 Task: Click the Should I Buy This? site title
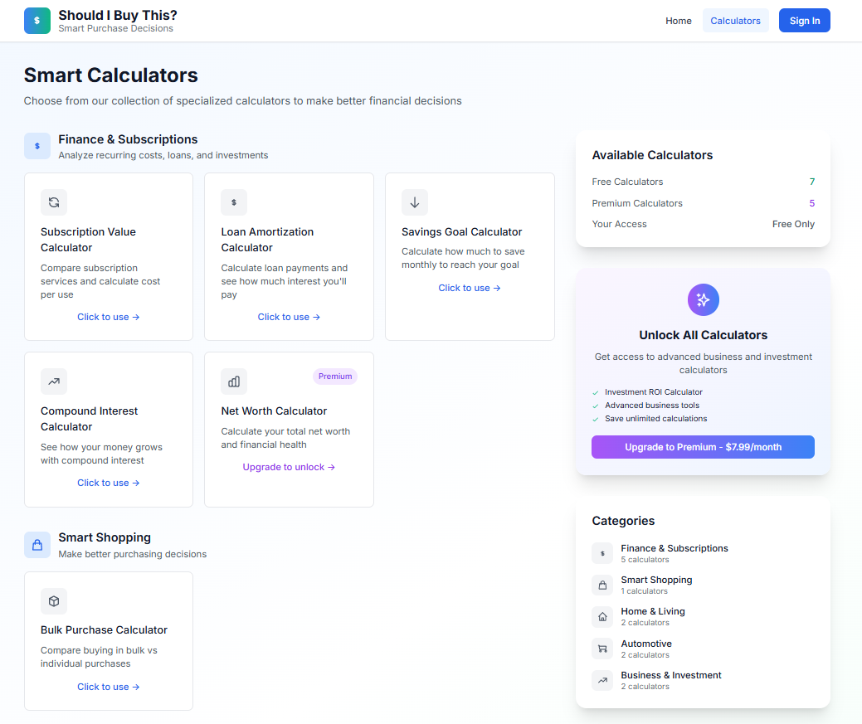tap(118, 16)
